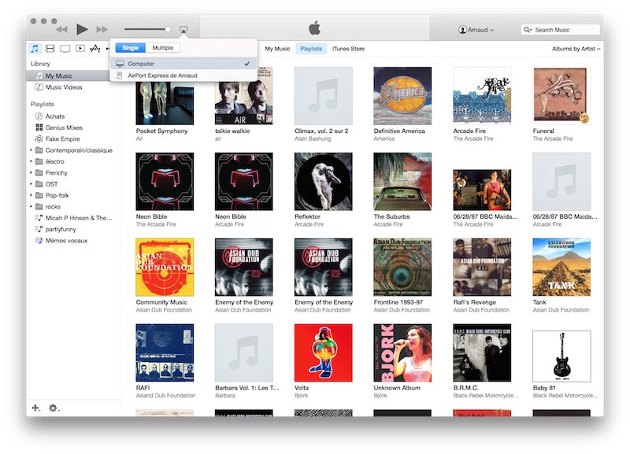Open the B.R.M.C. album cover
The image size is (630, 454).
coord(482,352)
